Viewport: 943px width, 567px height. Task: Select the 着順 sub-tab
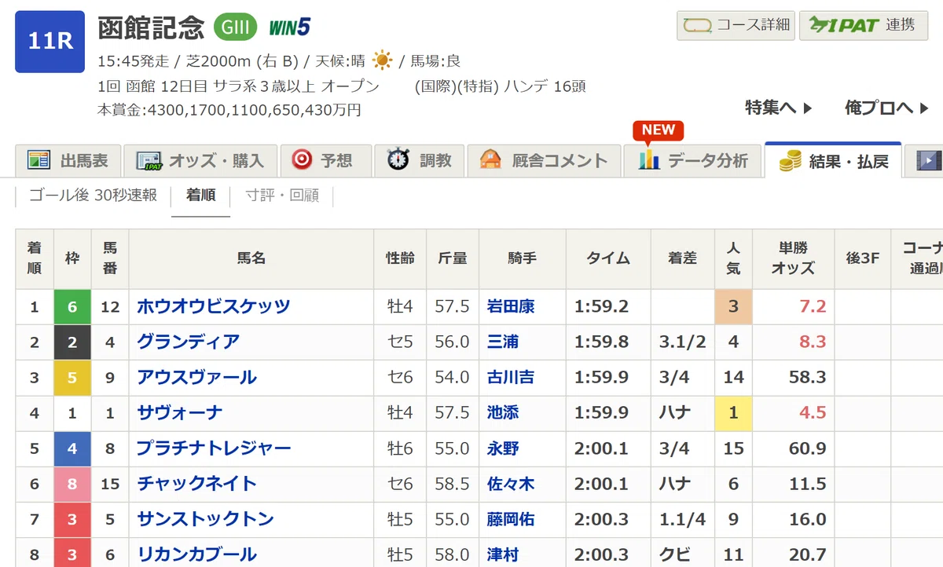click(x=201, y=196)
